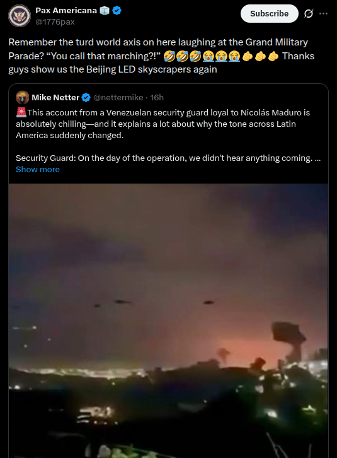
Task: Open the @nettermike handle
Action: [x=118, y=98]
